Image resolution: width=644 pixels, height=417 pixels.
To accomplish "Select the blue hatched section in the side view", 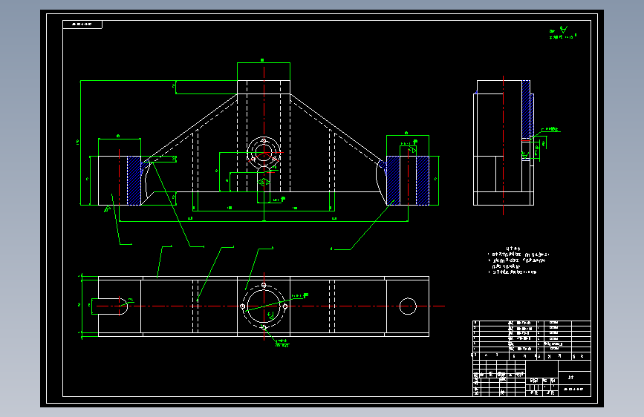I will pyautogui.click(x=527, y=110).
